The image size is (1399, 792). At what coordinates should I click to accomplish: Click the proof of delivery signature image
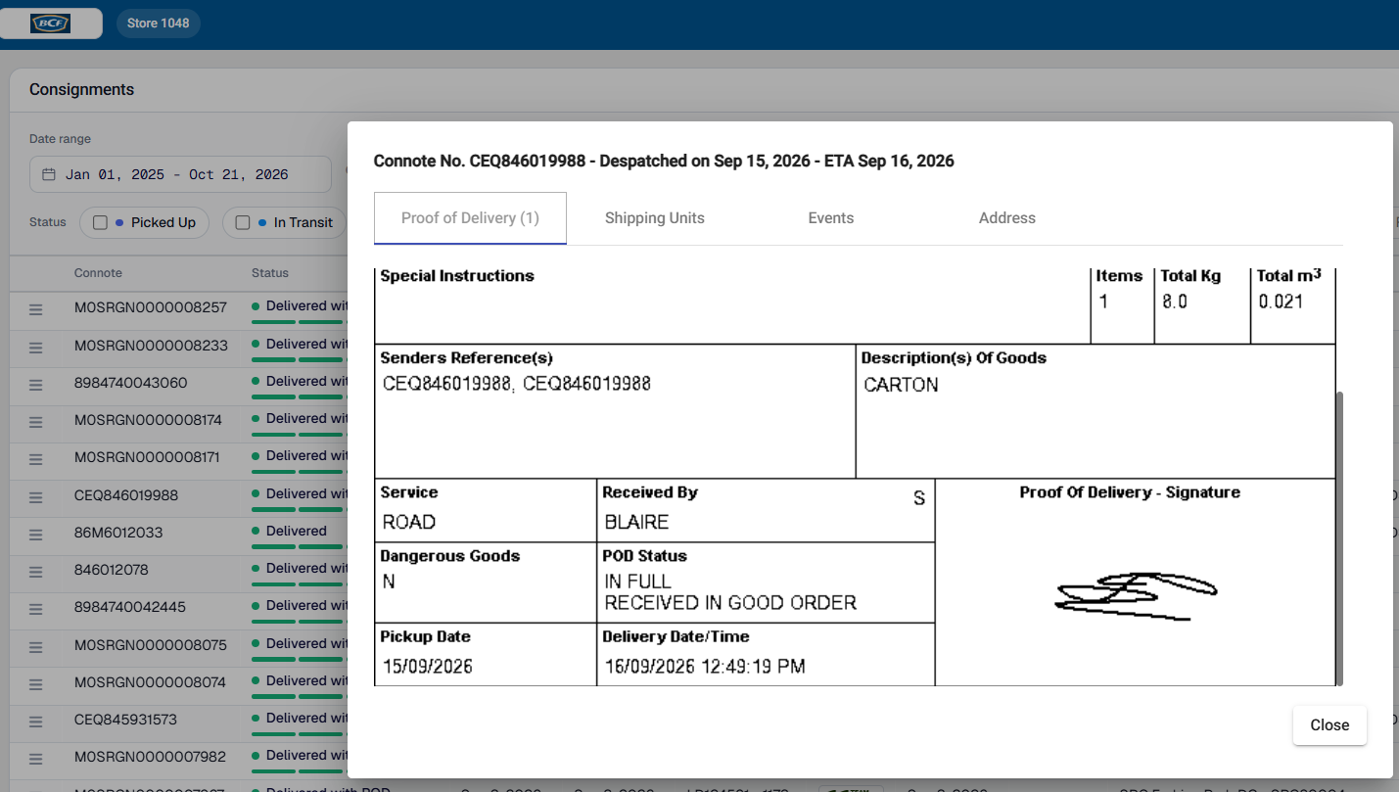[x=1136, y=595]
